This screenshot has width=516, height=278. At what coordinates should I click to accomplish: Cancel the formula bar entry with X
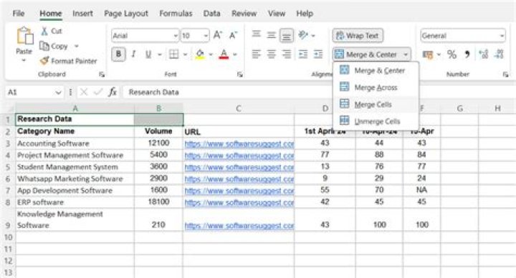pos(84,92)
